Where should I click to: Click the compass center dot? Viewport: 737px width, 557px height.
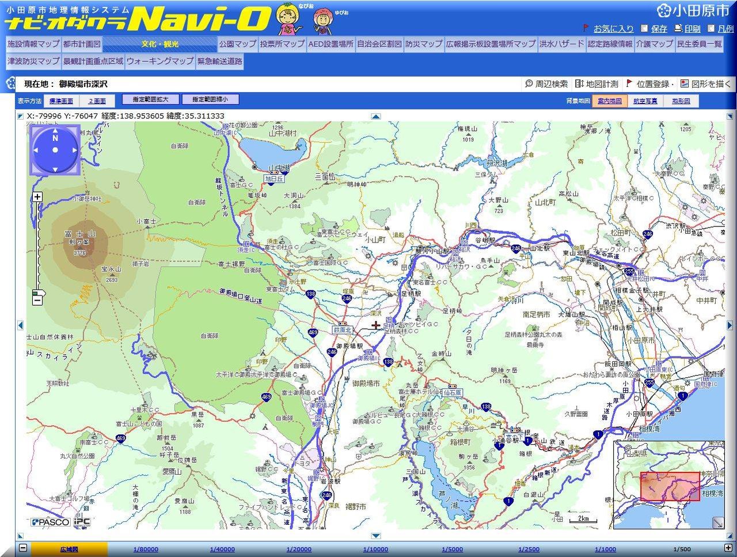55,150
